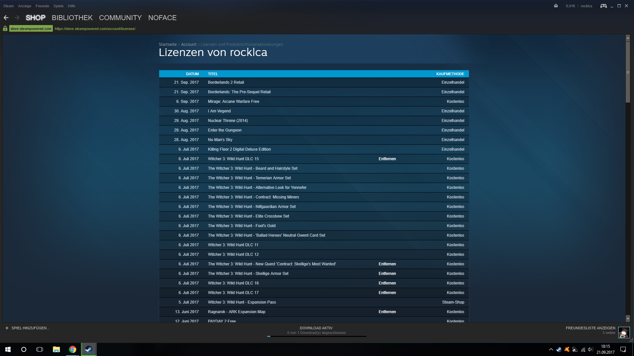Remove Witcher 3: Wild Hunt DLC 15
The image size is (634, 356).
pos(387,159)
